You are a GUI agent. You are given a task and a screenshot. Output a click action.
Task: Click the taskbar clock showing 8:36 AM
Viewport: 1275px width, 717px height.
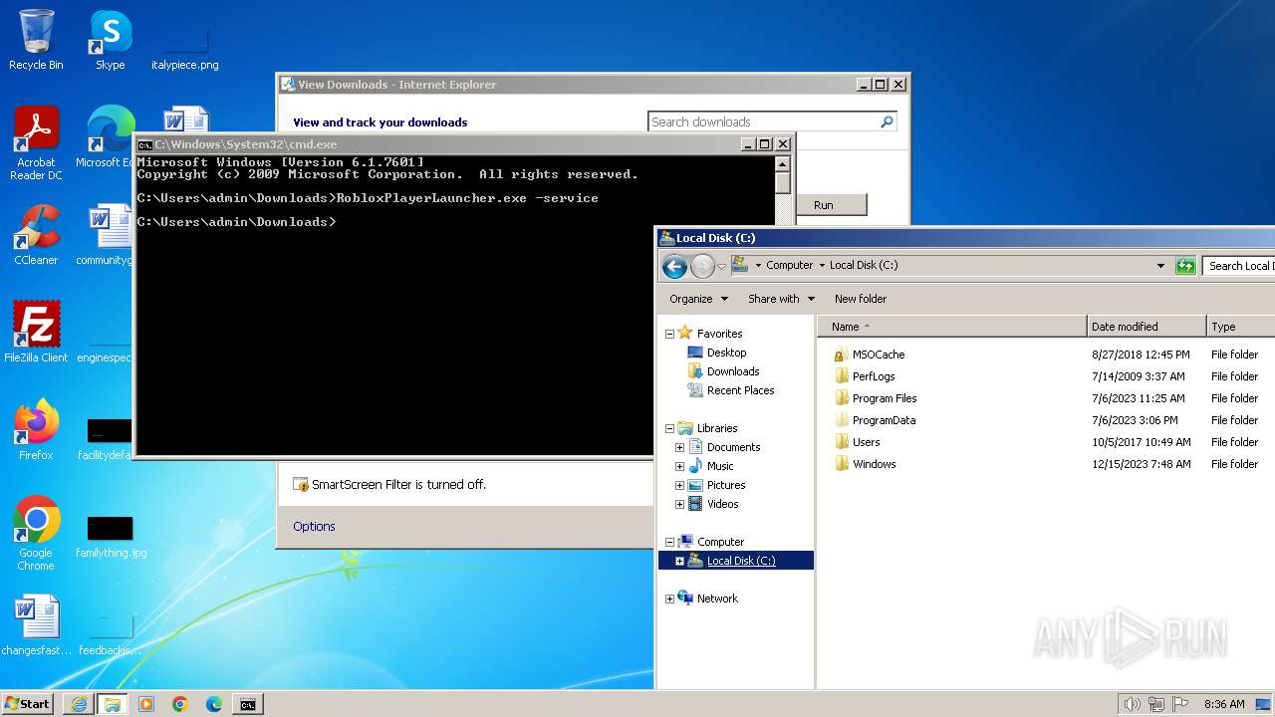[1224, 704]
